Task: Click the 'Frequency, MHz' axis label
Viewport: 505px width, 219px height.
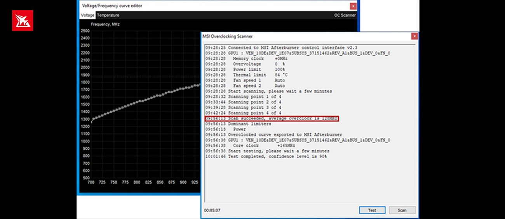Action: (105, 24)
